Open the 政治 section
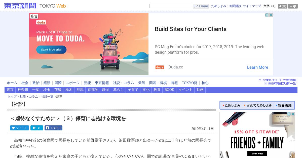The image size is (302, 158). [x=36, y=83]
